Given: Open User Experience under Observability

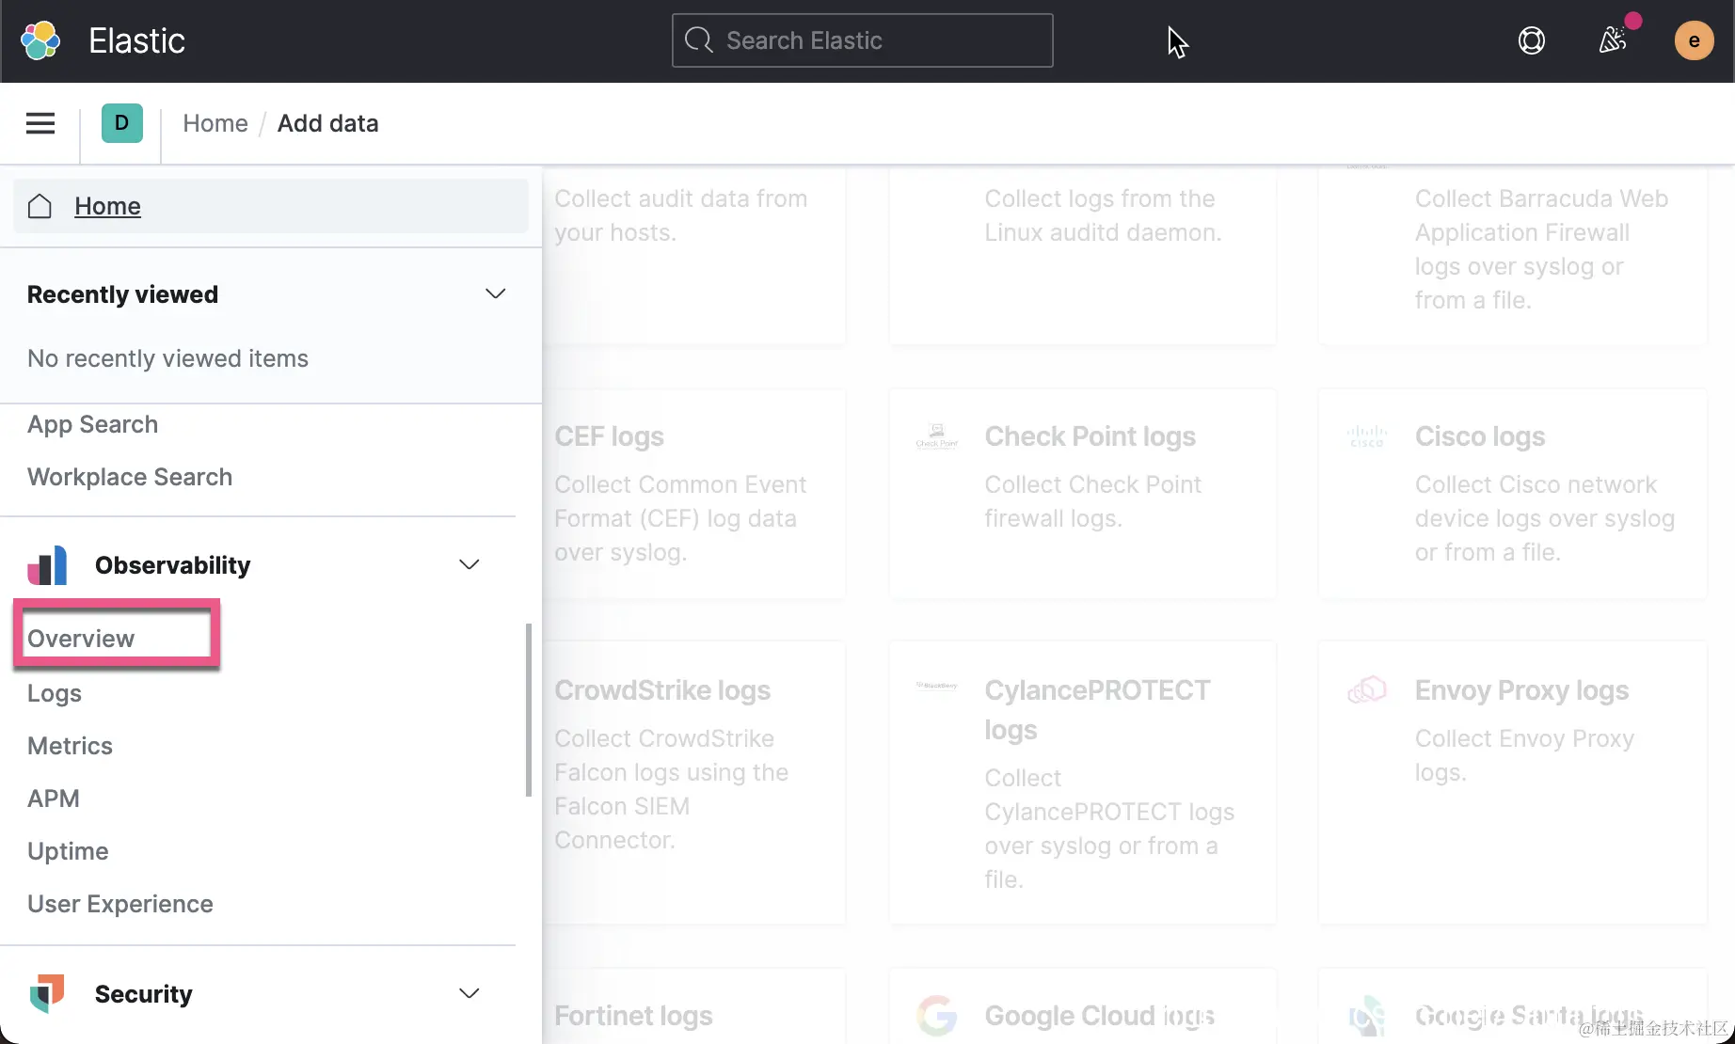Looking at the screenshot, I should click(x=120, y=904).
